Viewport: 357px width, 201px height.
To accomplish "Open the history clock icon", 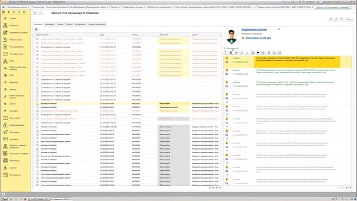I will click(13, 12).
